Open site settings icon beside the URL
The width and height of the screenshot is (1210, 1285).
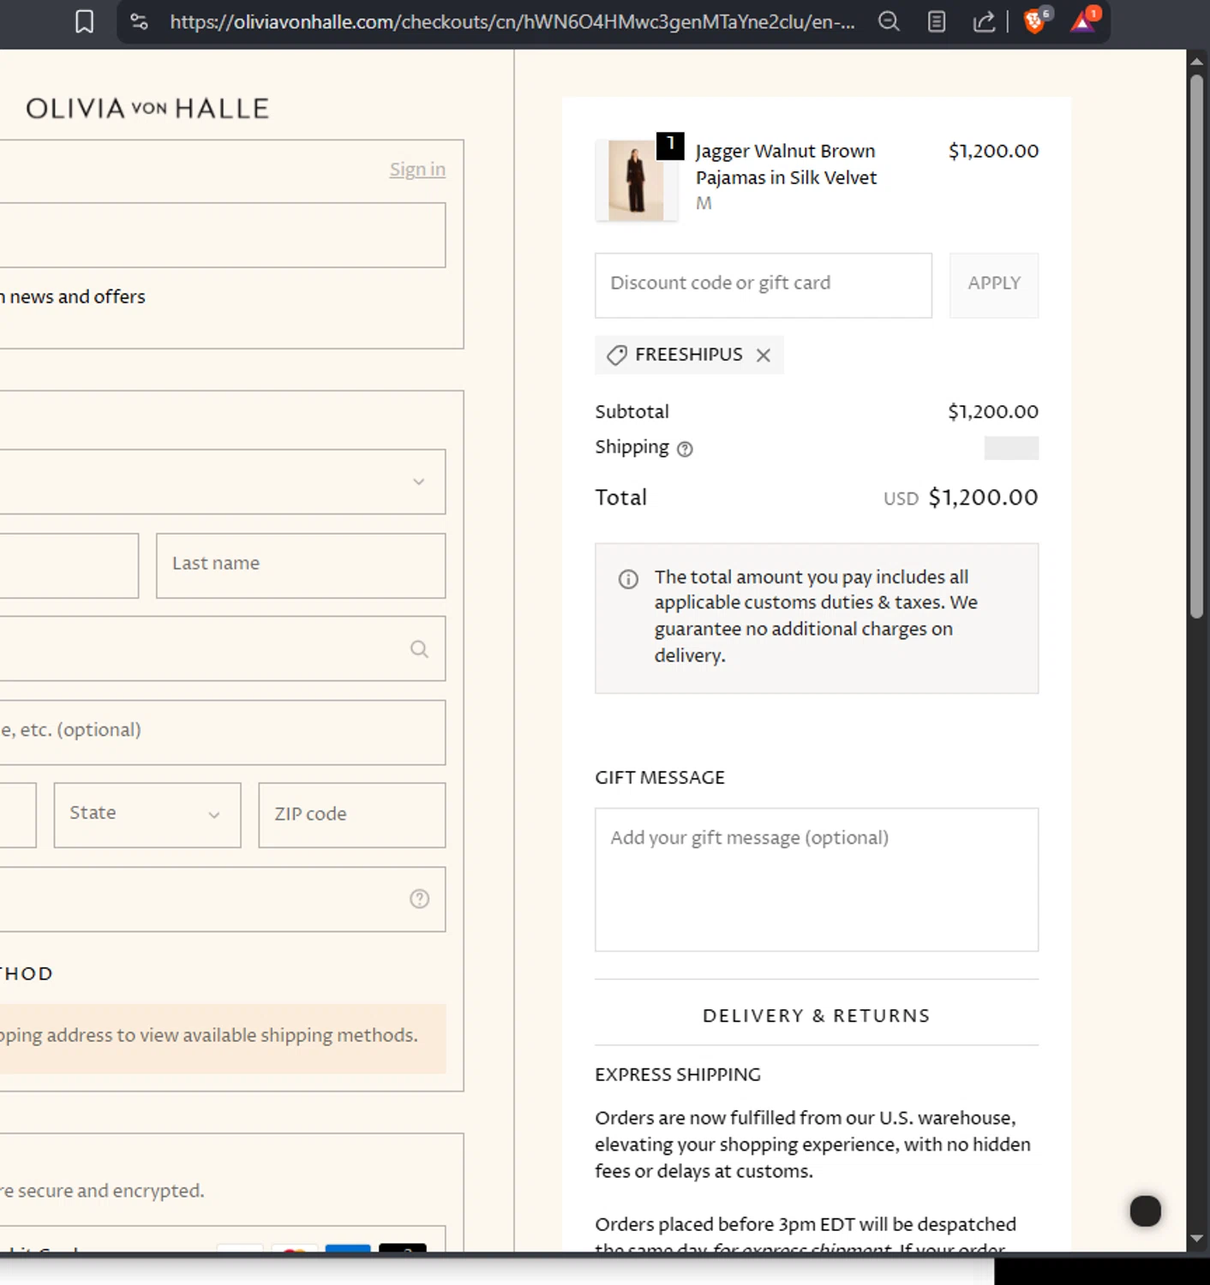[x=139, y=21]
